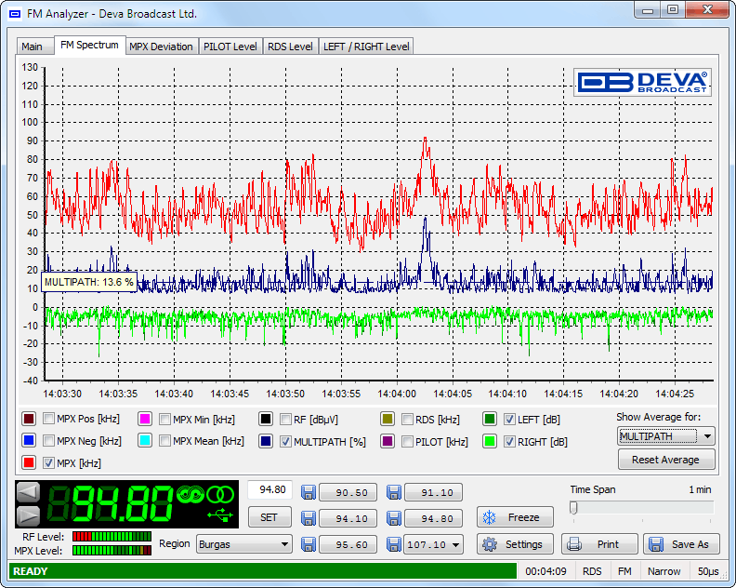Click the red MPX color swatch
The width and height of the screenshot is (736, 588).
click(x=29, y=462)
